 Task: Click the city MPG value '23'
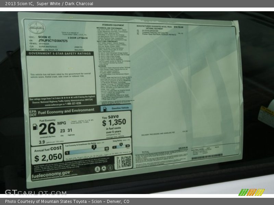click(x=63, y=131)
